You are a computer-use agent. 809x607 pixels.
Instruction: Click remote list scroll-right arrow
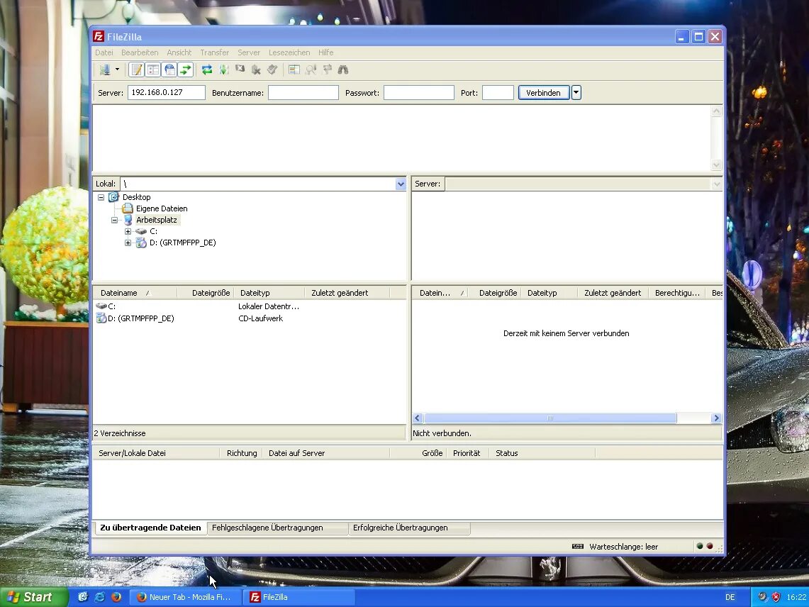tap(716, 418)
